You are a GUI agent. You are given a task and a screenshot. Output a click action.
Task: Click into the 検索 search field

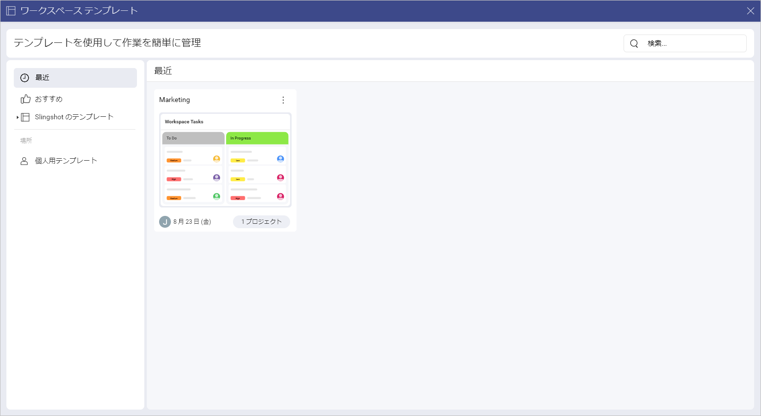click(685, 43)
